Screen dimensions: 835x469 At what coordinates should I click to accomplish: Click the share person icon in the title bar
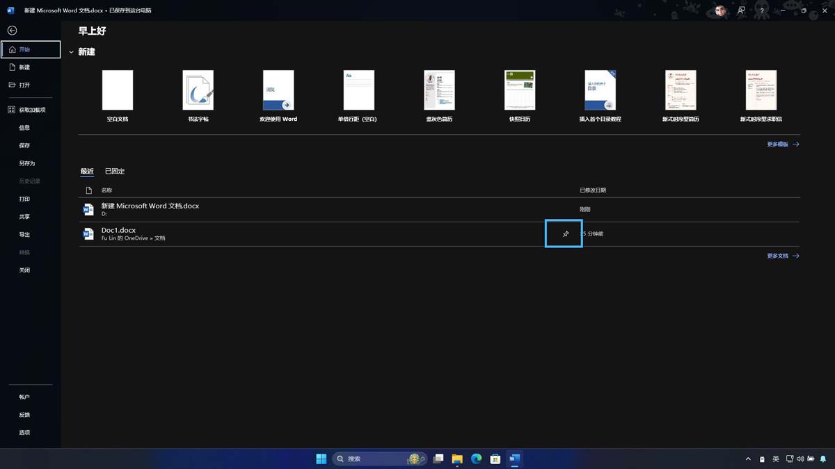[x=740, y=10]
